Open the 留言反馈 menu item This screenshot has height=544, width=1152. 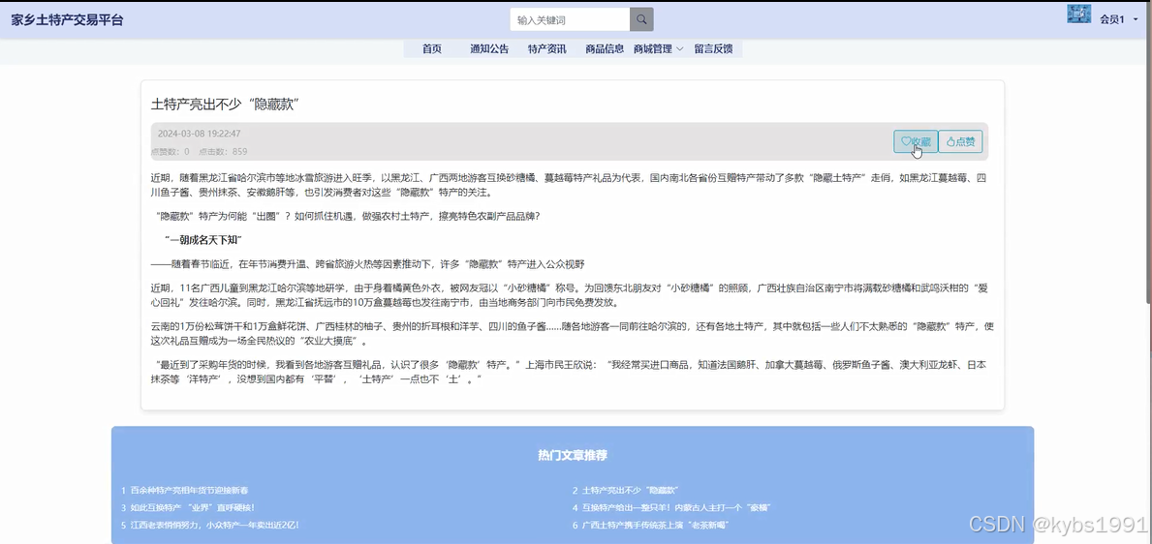[x=713, y=49]
